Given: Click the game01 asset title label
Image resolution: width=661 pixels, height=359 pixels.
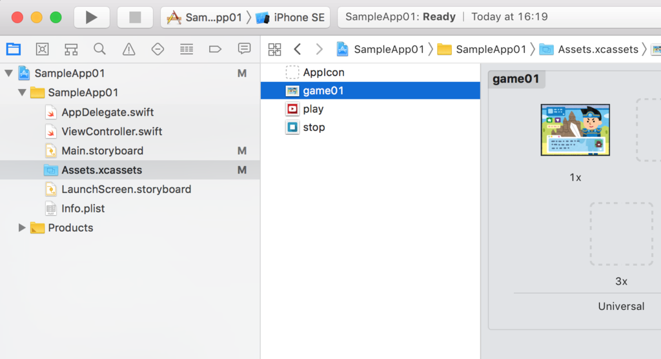Looking at the screenshot, I should click(x=516, y=79).
